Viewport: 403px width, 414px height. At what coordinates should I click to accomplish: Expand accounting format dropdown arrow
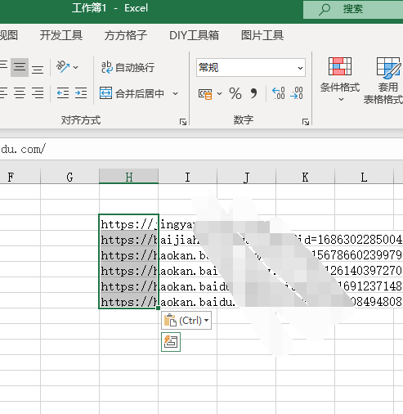point(219,94)
